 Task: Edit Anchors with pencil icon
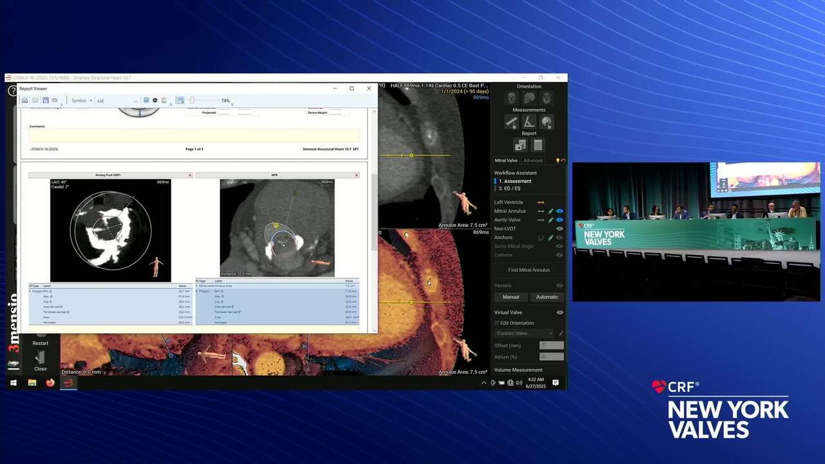click(550, 238)
